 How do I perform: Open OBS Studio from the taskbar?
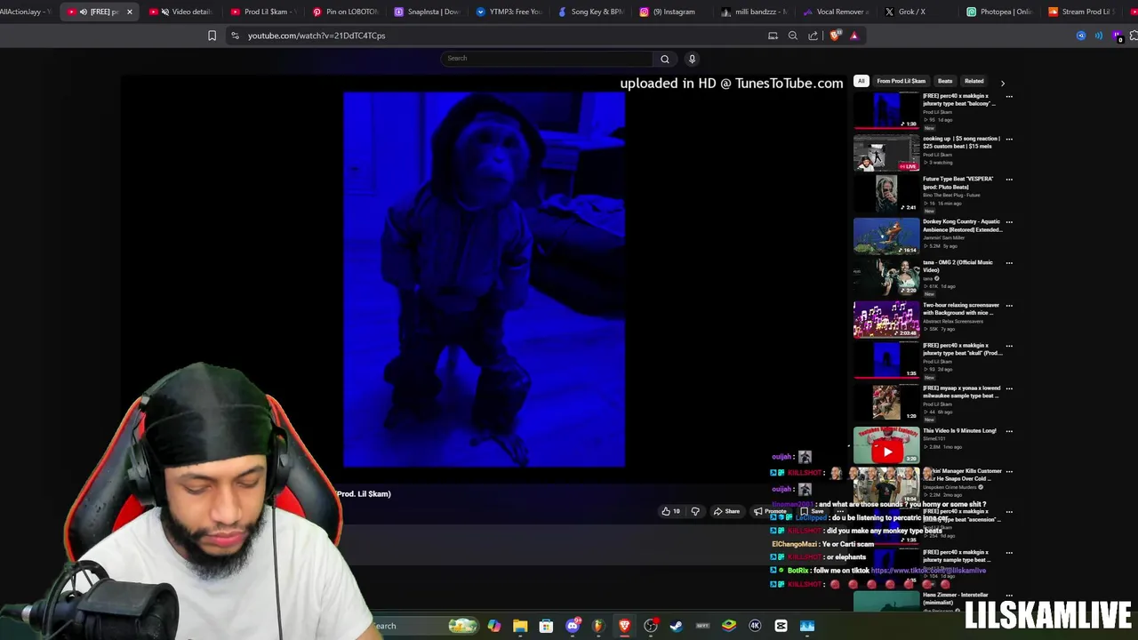(651, 626)
